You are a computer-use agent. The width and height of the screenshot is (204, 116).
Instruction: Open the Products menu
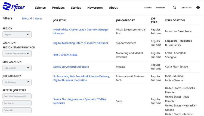tap(58, 8)
